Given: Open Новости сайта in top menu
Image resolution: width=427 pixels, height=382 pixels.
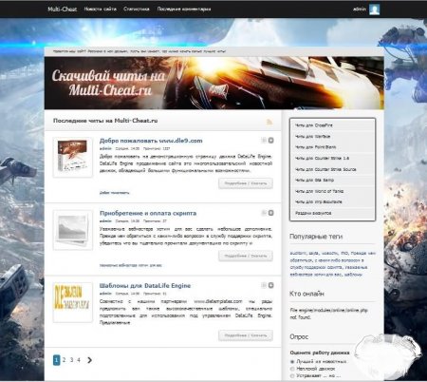Looking at the screenshot, I should (x=101, y=10).
